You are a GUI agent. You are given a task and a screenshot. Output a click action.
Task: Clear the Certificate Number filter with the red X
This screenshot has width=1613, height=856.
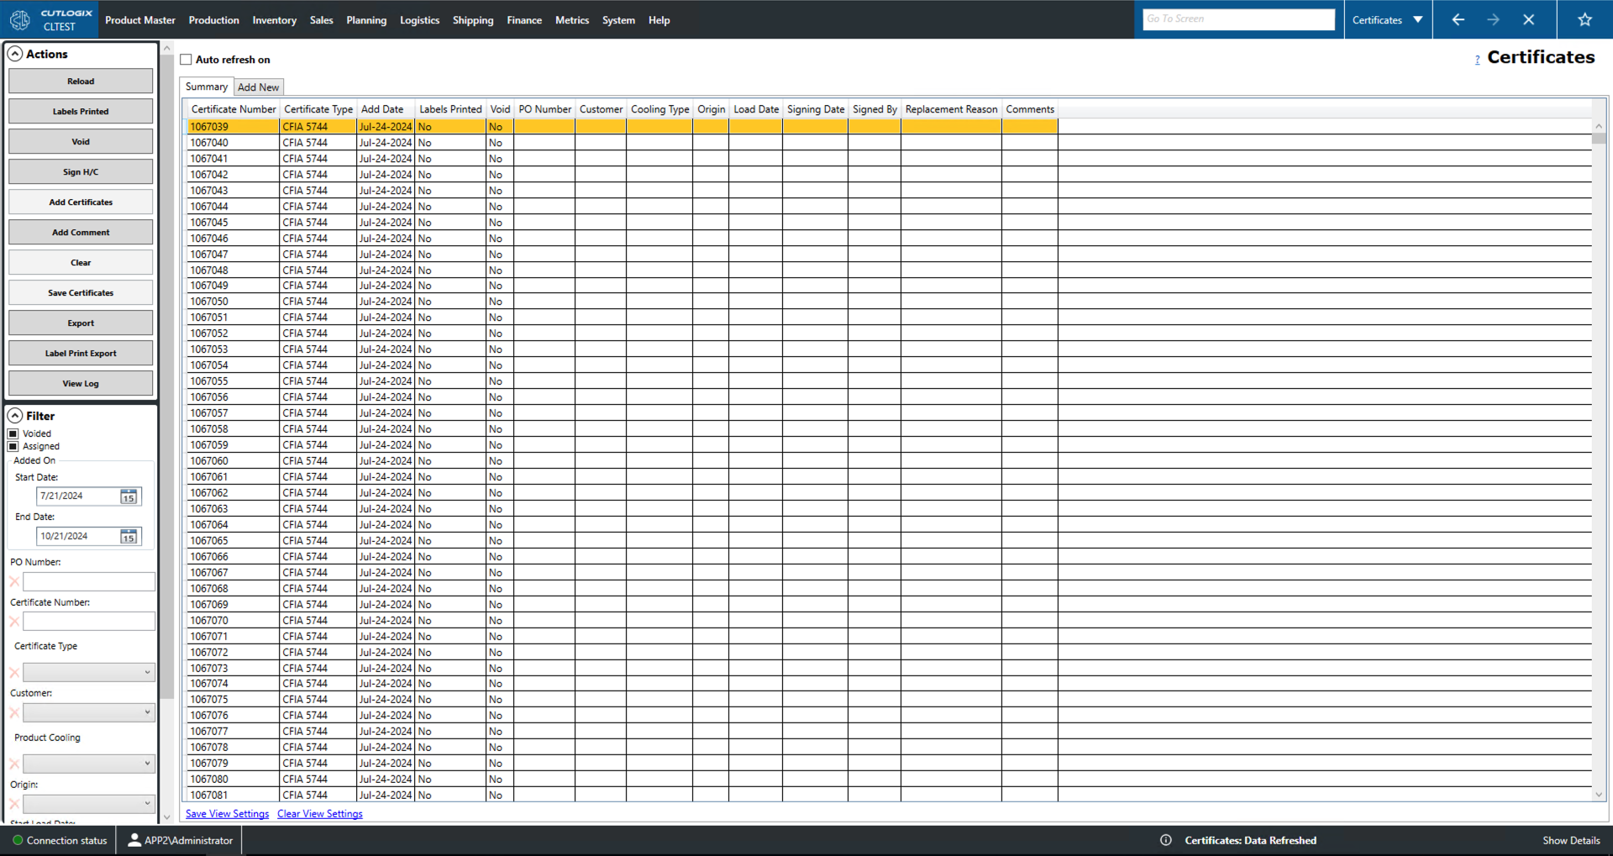(13, 622)
